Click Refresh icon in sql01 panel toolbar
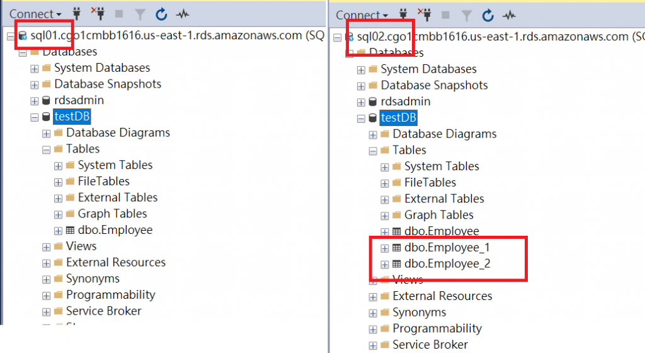 pos(161,14)
